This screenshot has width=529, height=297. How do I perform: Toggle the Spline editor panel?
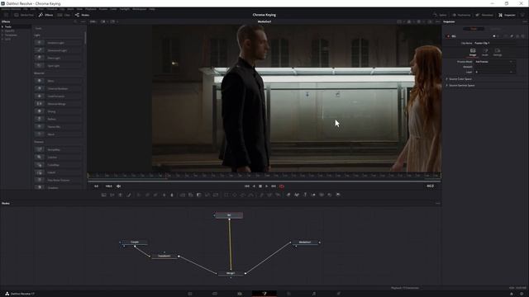tap(440, 15)
